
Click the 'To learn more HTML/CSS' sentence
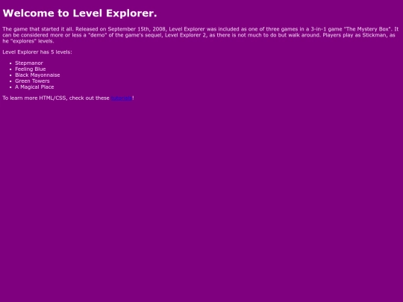tap(68, 98)
